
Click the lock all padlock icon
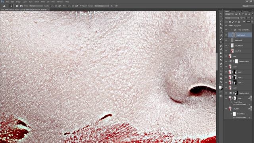tap(239, 22)
